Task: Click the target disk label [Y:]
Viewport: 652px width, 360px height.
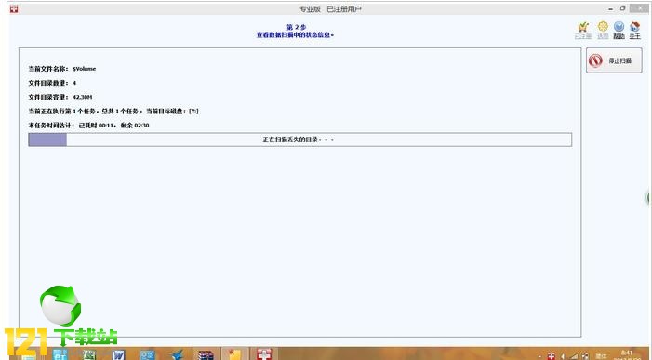Action: [193, 111]
